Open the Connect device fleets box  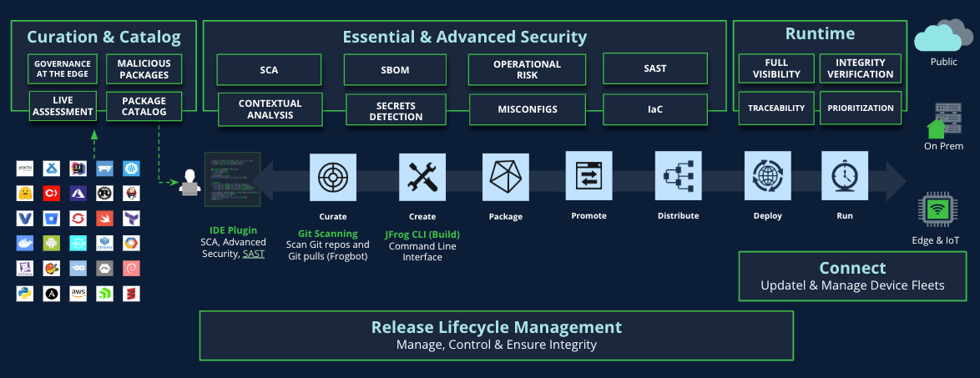coord(852,276)
